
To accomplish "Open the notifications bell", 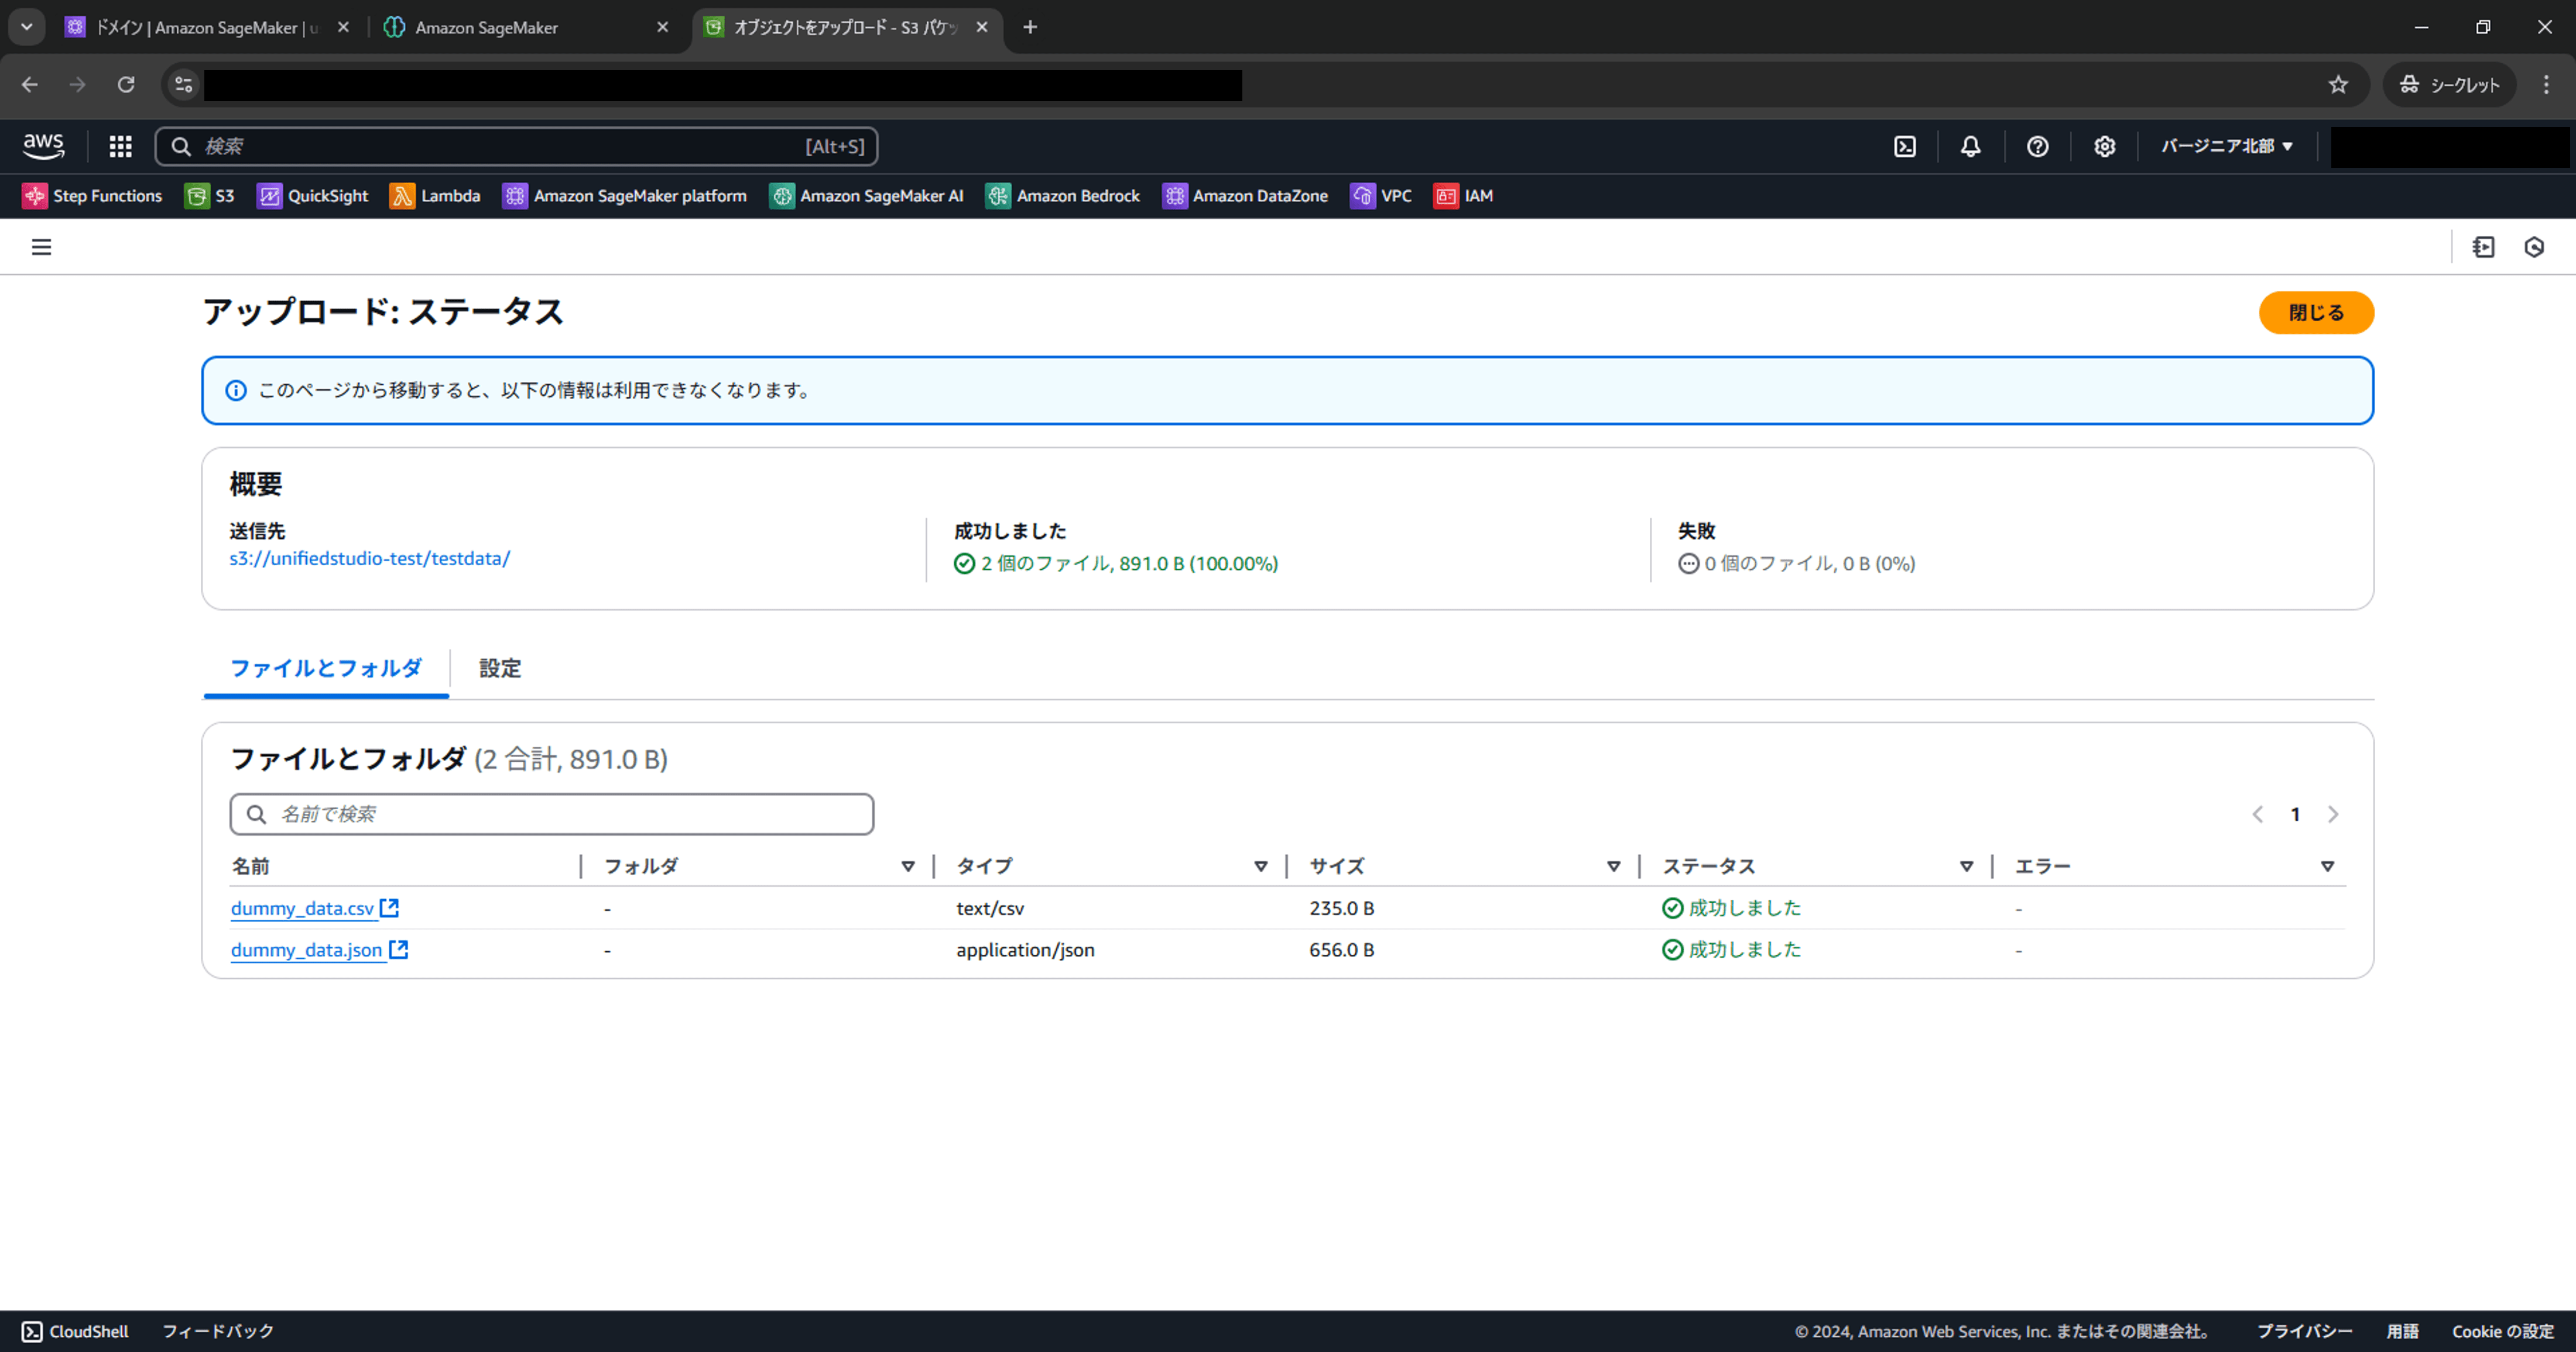I will 1970,147.
